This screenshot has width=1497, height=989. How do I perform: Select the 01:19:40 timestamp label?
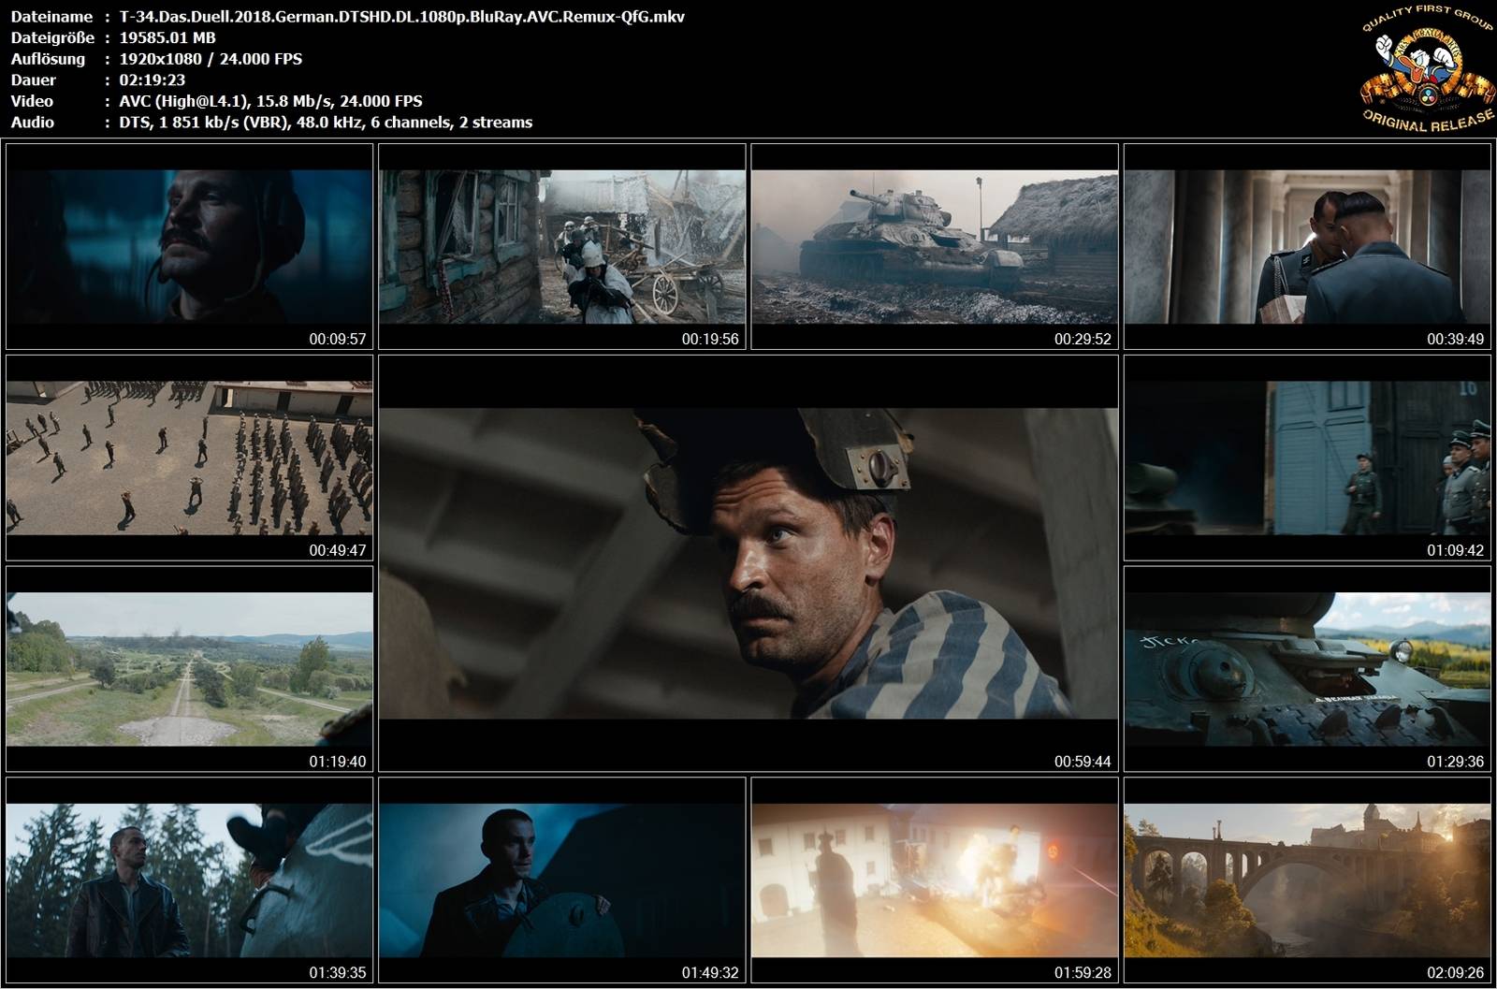[x=338, y=762]
